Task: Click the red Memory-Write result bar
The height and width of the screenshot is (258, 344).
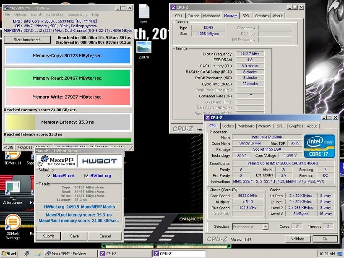Action: [68, 97]
